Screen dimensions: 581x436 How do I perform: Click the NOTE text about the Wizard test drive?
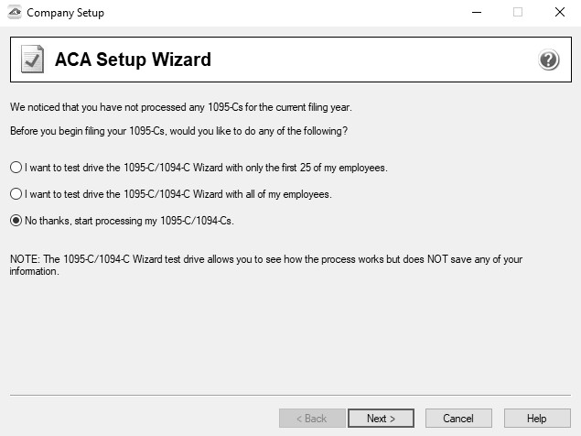tap(266, 265)
